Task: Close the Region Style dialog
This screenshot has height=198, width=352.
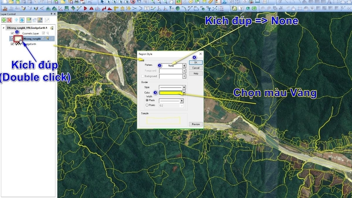Action: point(201,54)
